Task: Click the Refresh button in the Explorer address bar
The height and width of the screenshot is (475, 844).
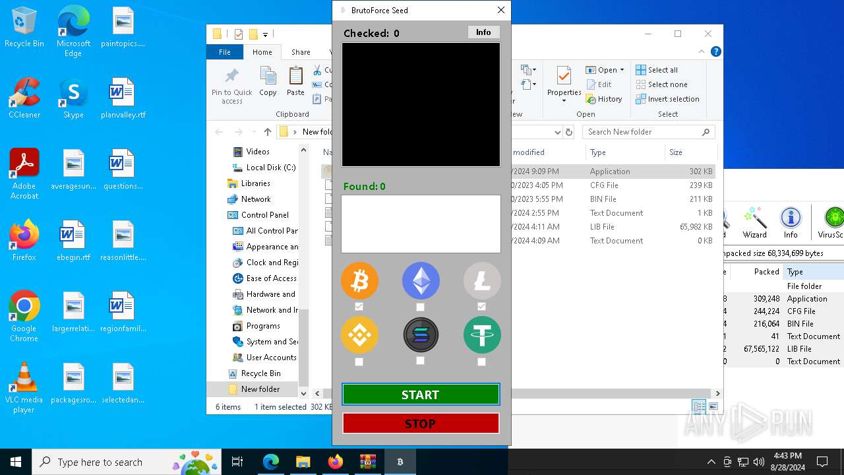Action: coord(570,132)
